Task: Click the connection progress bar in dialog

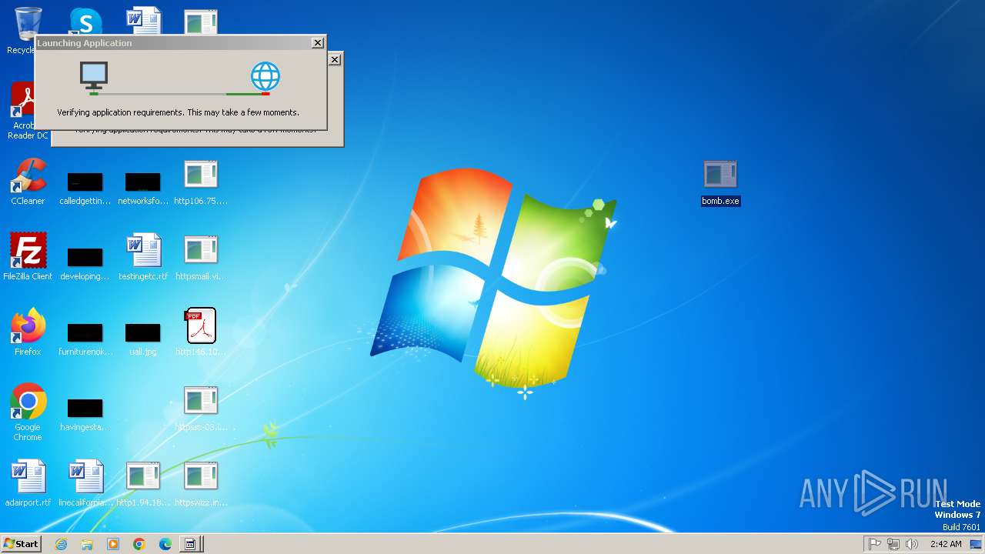Action: pyautogui.click(x=179, y=94)
